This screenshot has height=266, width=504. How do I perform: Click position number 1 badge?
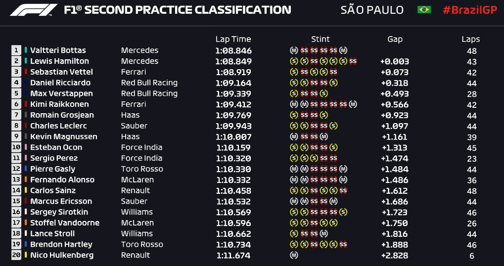[x=16, y=50]
